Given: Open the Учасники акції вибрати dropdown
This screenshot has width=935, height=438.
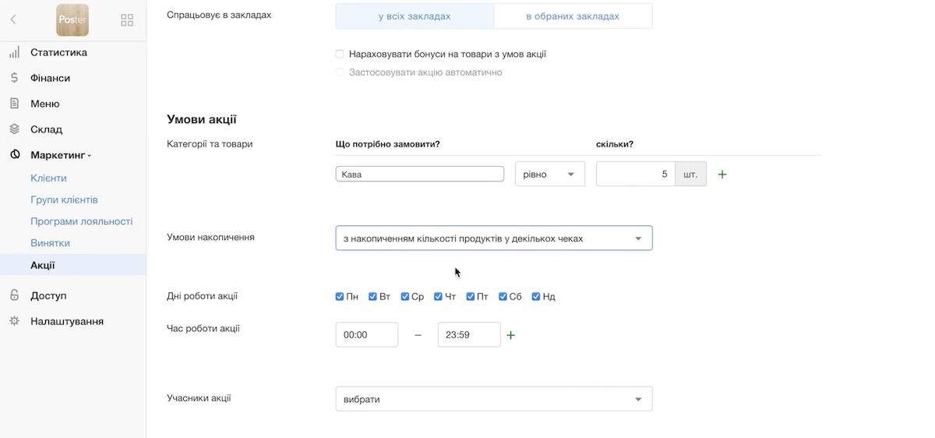Looking at the screenshot, I should point(494,399).
